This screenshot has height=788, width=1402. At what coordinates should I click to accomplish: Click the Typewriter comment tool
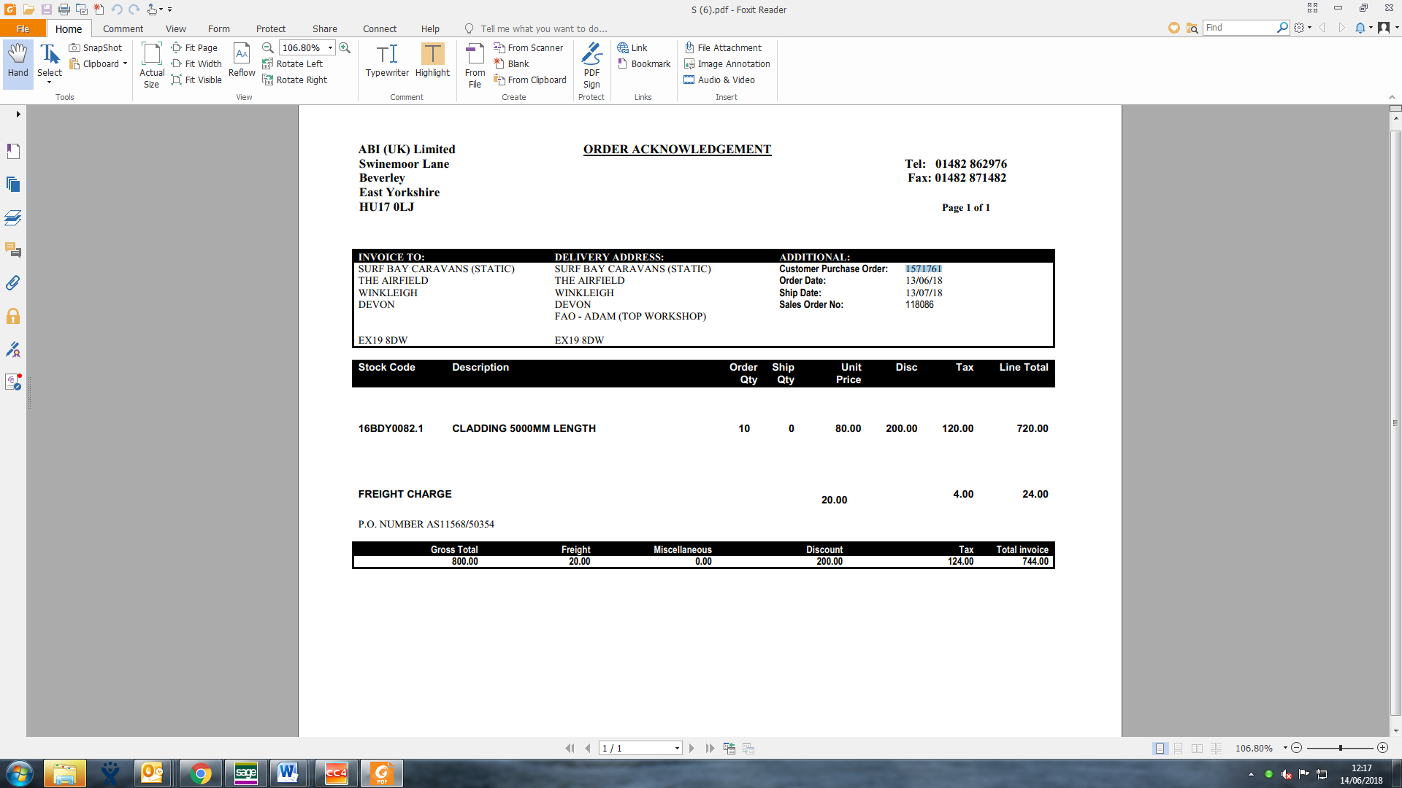tap(387, 60)
